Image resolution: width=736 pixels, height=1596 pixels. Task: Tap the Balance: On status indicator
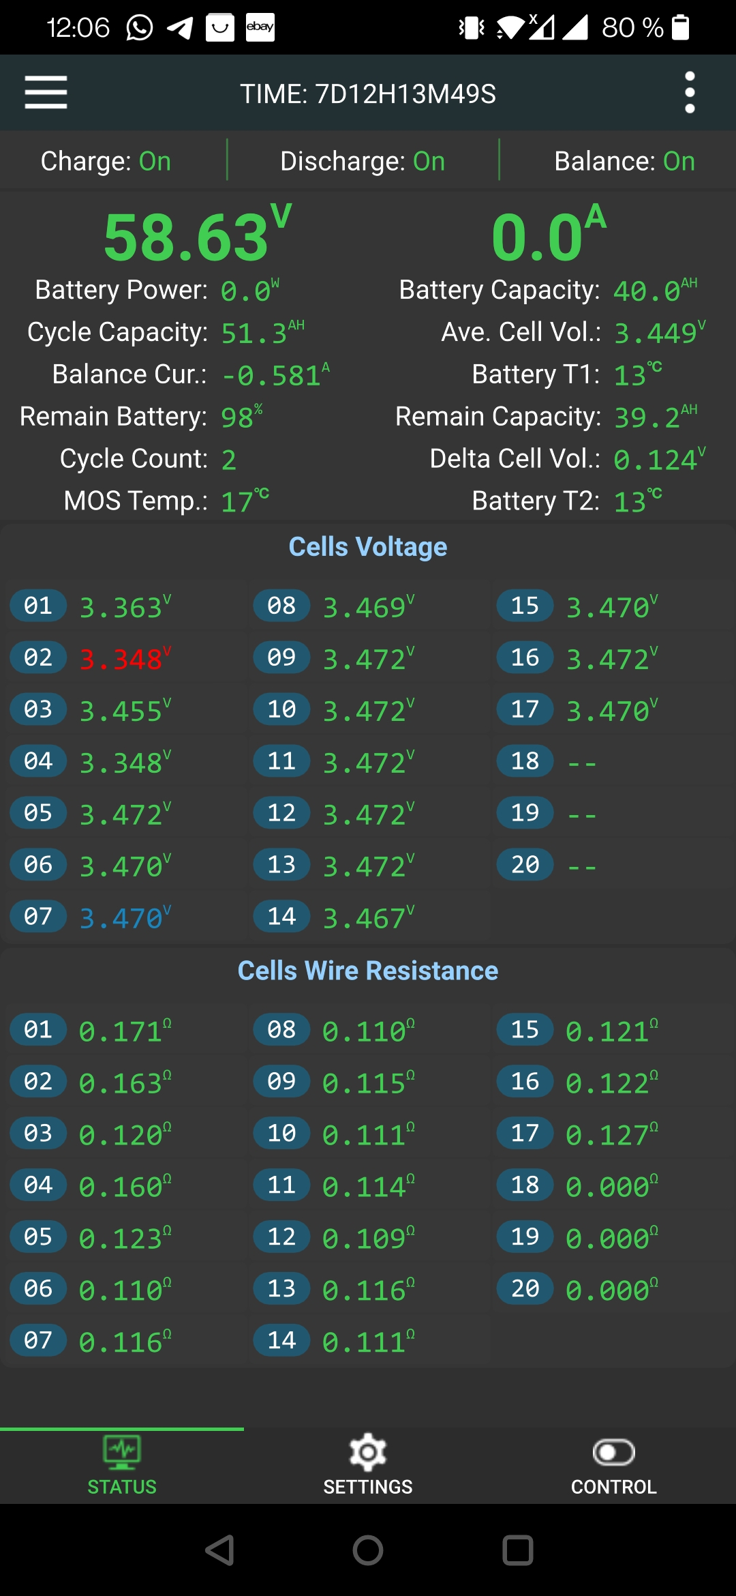tap(624, 162)
